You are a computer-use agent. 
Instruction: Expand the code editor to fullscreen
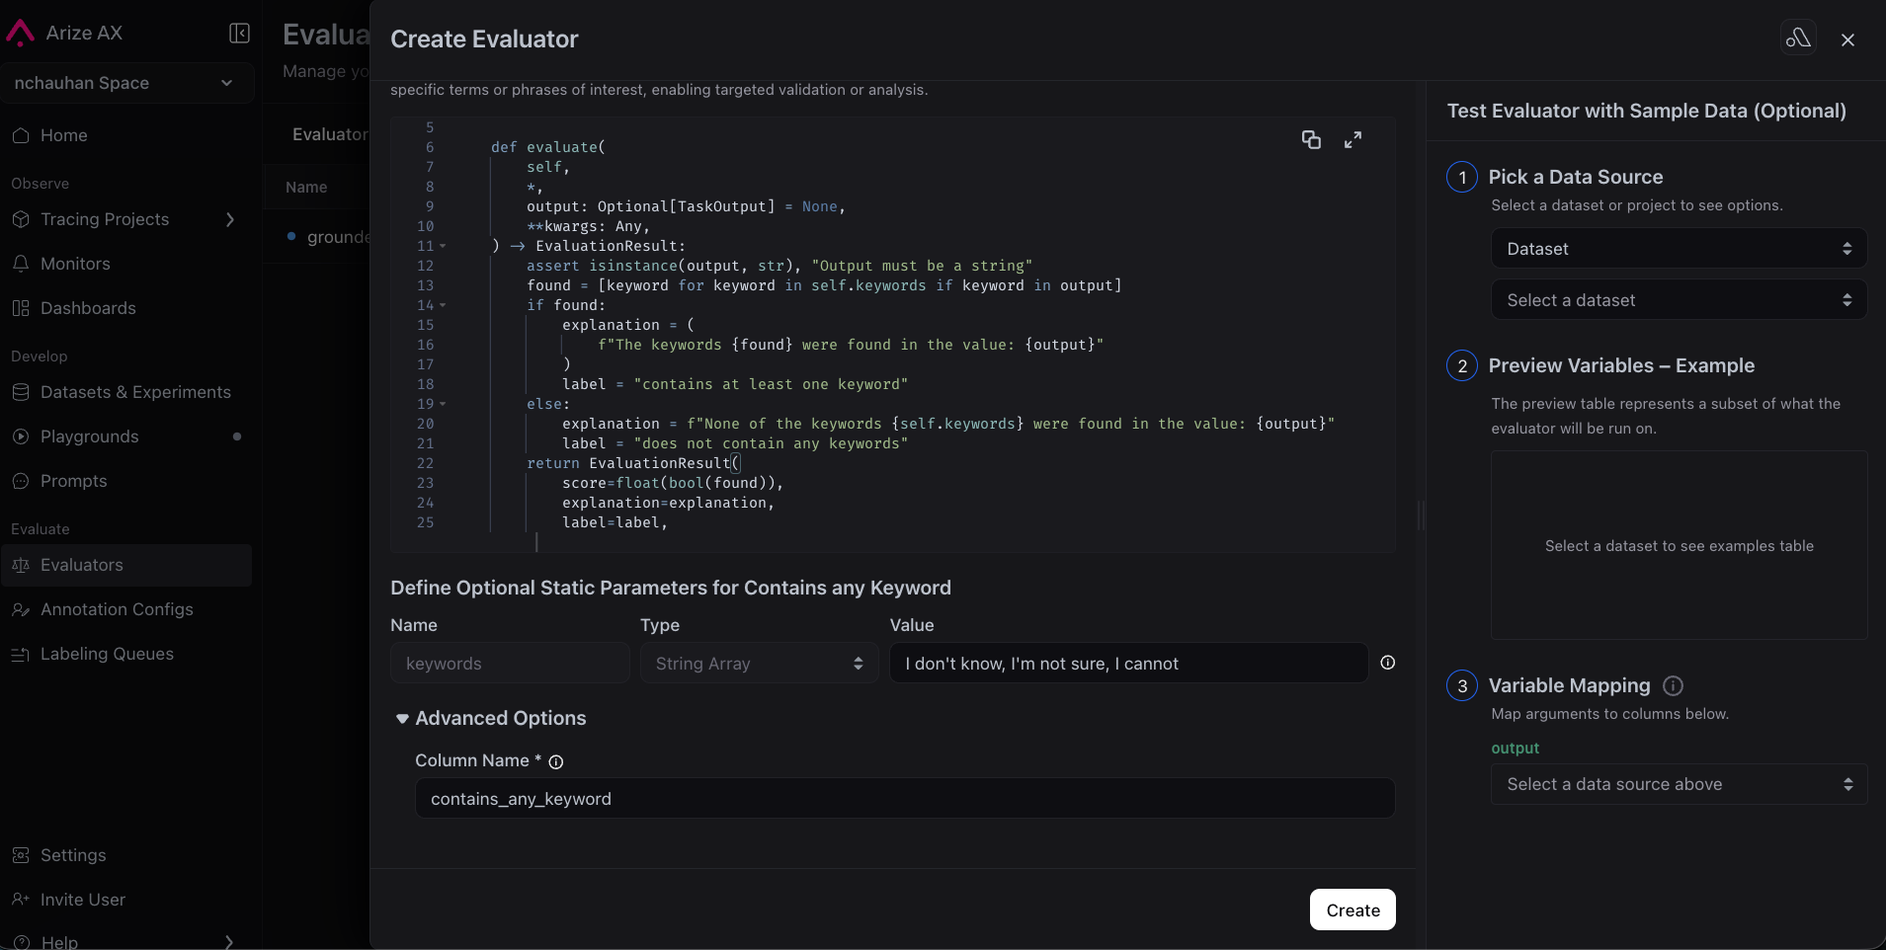[1353, 140]
